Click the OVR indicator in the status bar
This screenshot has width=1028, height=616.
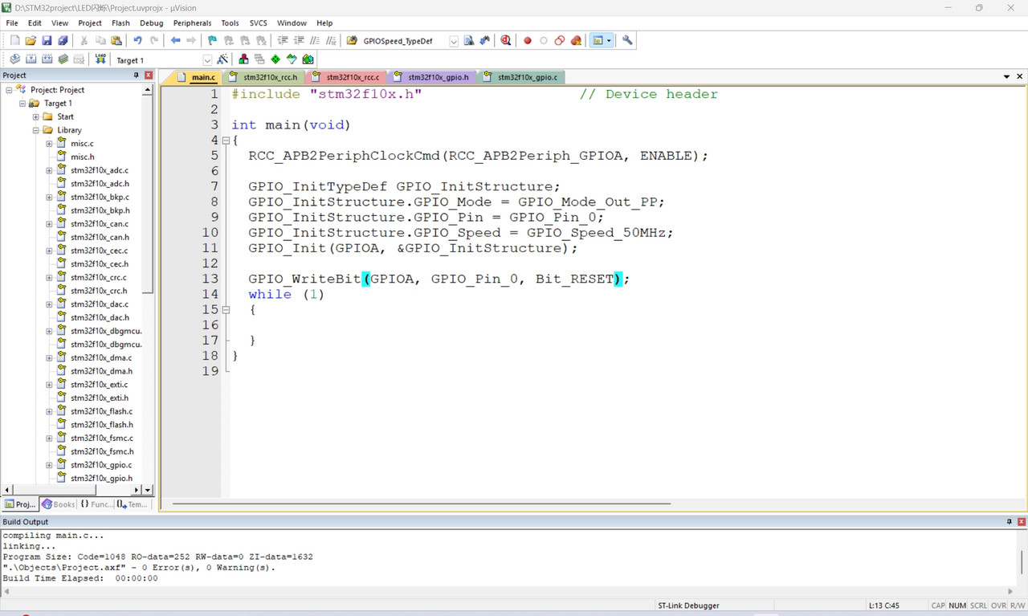pos(998,606)
